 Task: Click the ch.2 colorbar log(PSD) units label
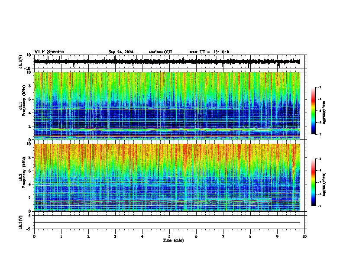click(x=324, y=184)
